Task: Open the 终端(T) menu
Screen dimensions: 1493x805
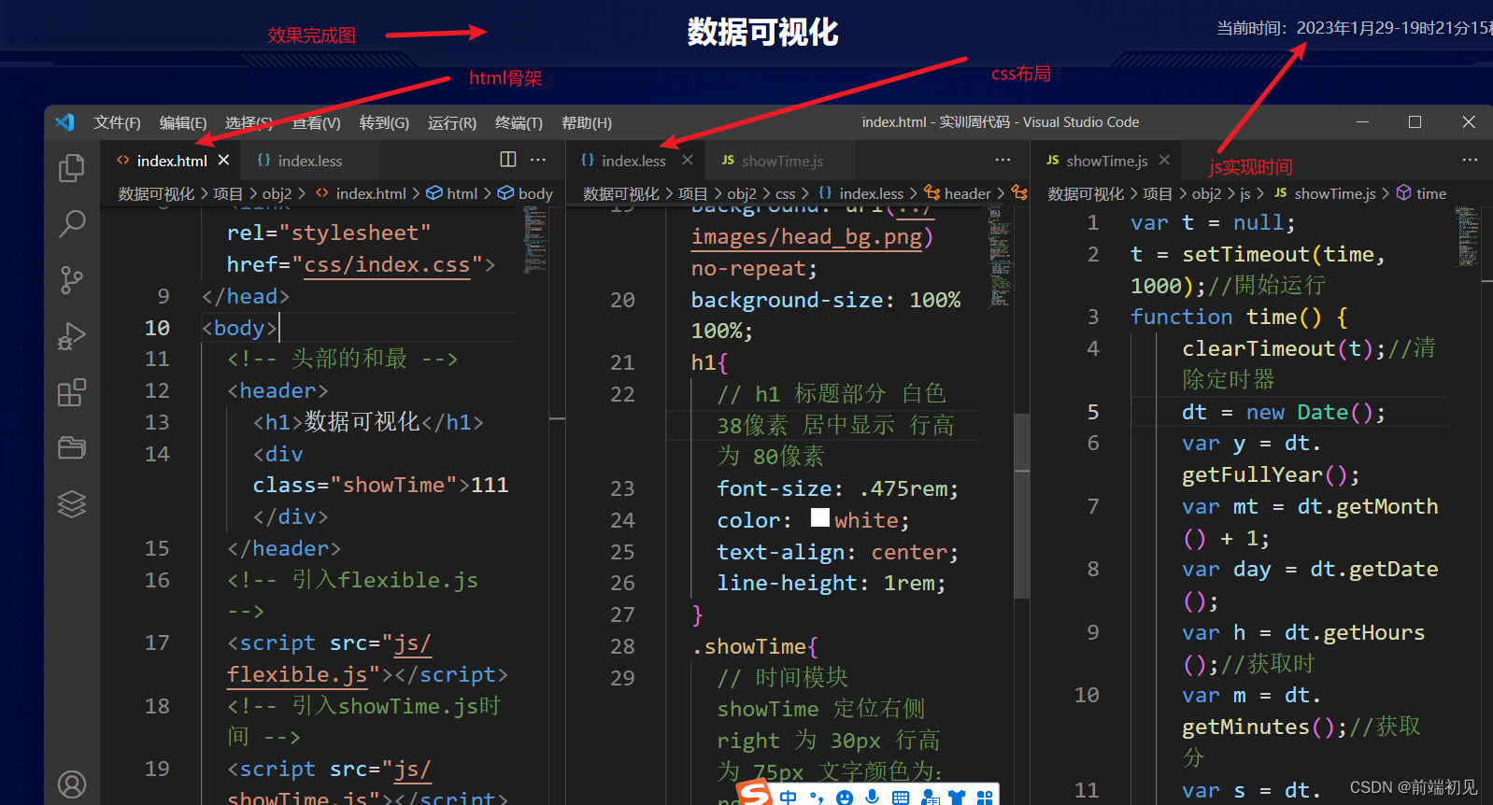Action: 519,122
